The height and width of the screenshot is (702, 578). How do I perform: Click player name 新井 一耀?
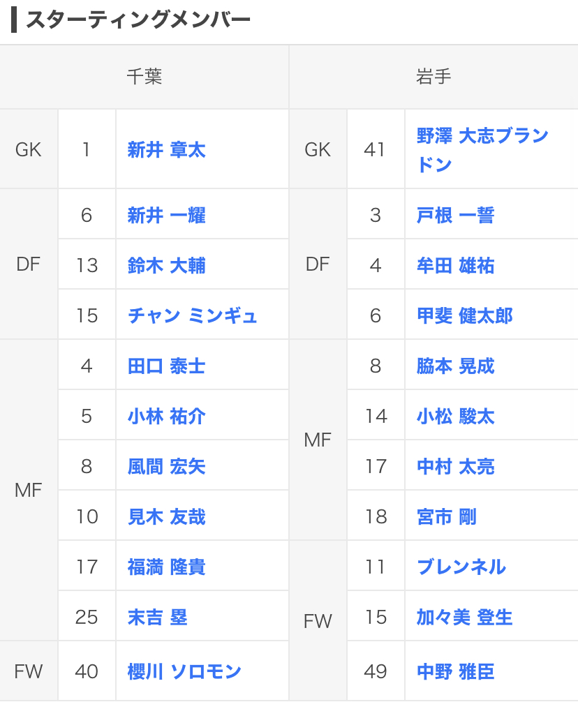(x=166, y=216)
